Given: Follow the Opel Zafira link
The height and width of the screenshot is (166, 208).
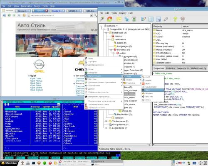Looking at the screenshot, I should 36,85.
